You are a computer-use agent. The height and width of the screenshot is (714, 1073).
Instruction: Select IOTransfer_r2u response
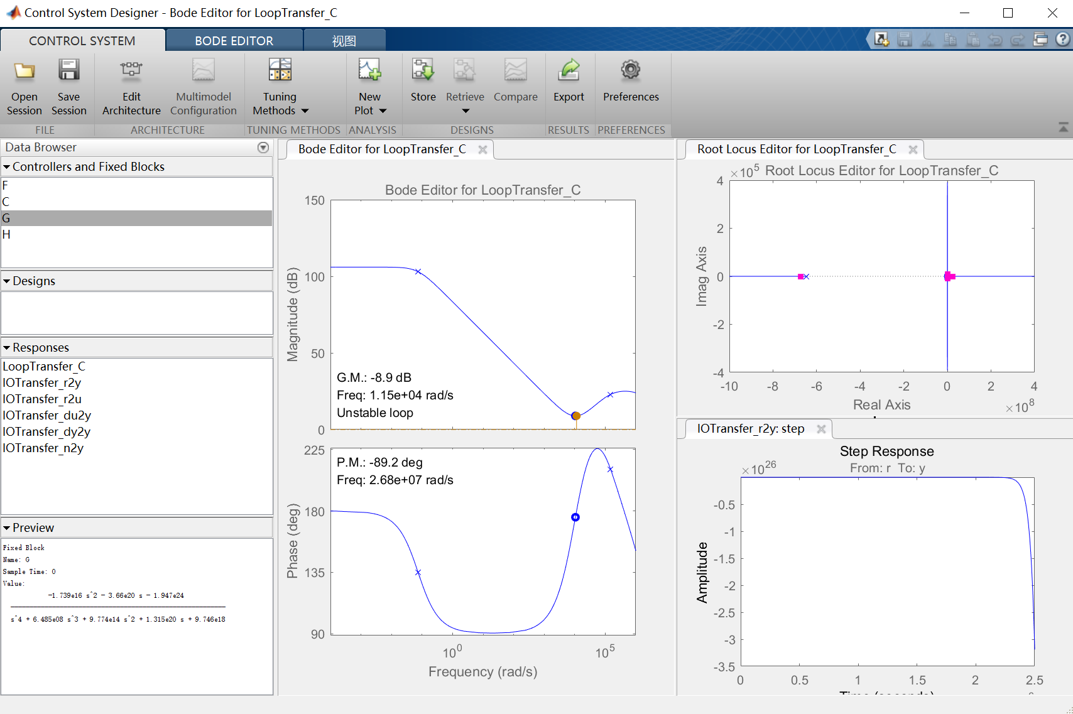point(136,399)
